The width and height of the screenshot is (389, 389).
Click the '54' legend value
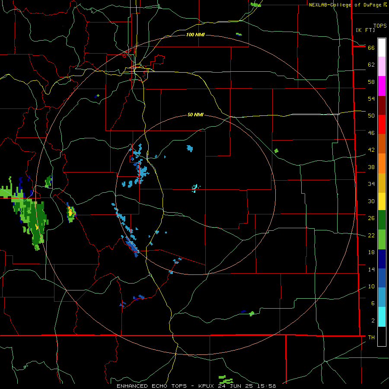371,99
